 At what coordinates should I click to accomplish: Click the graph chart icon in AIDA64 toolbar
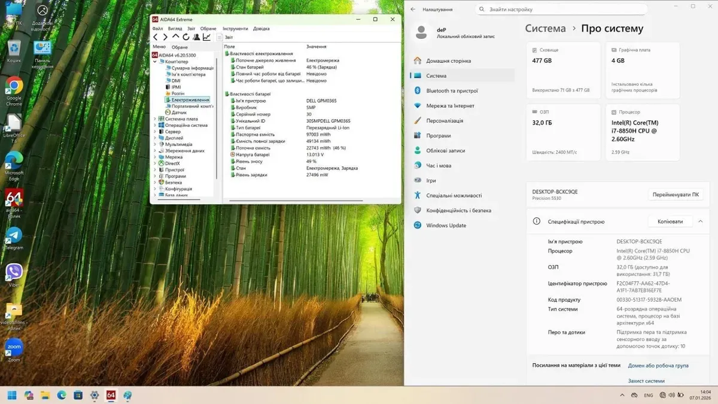click(x=206, y=37)
